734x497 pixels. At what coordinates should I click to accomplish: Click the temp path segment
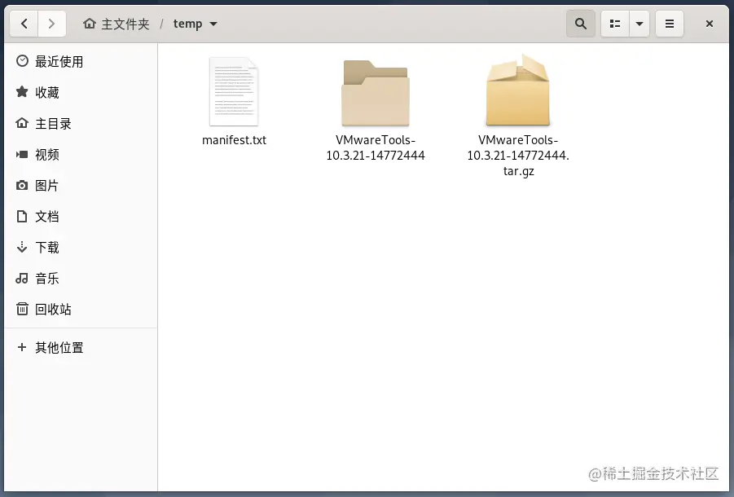(187, 24)
